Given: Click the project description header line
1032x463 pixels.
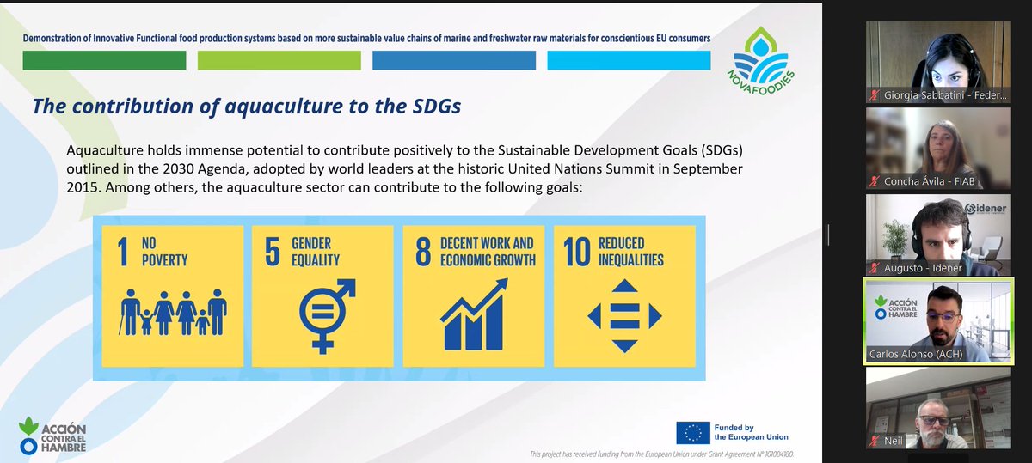Looking at the screenshot, I should click(x=366, y=39).
